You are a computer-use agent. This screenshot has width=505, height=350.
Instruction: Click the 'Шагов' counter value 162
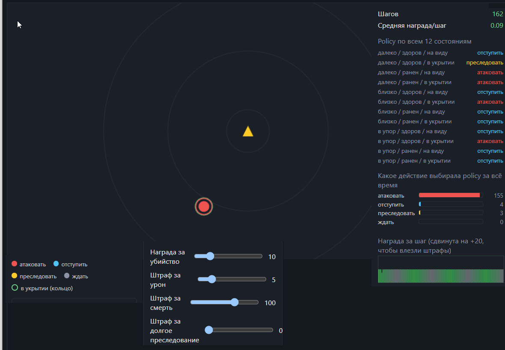[498, 14]
